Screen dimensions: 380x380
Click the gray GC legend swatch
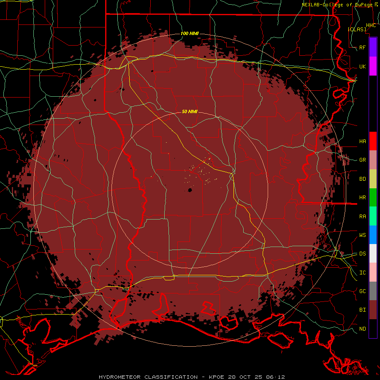click(x=373, y=291)
